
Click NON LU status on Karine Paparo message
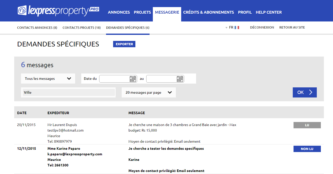pyautogui.click(x=307, y=149)
